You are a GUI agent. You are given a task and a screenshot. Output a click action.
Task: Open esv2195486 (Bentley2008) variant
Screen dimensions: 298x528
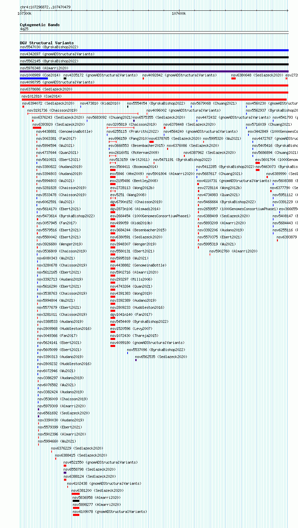(x=134, y=181)
